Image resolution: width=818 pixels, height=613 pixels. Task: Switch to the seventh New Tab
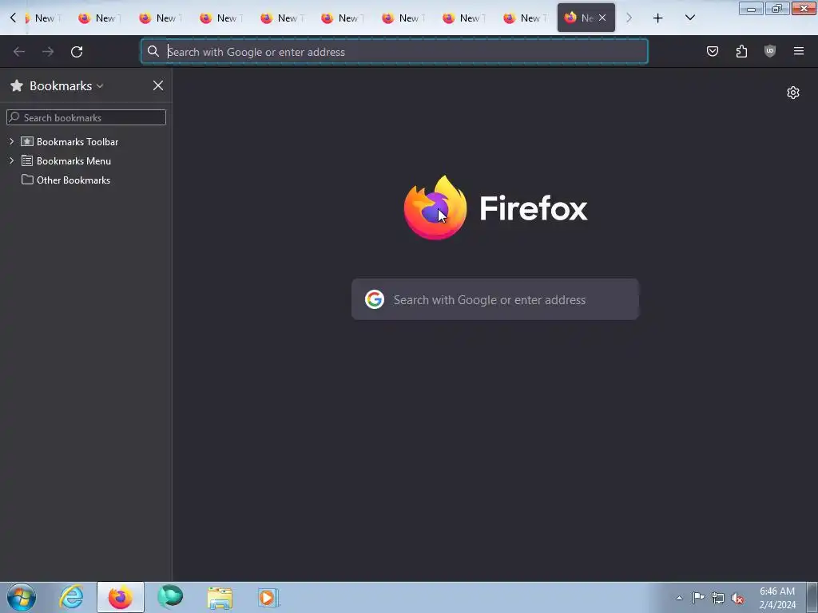coord(403,18)
